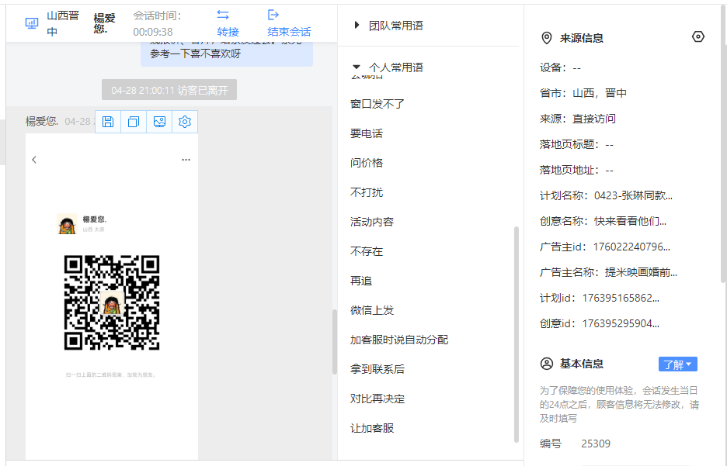
Task: Click the picture view icon in the image toolbar
Action: (x=159, y=122)
